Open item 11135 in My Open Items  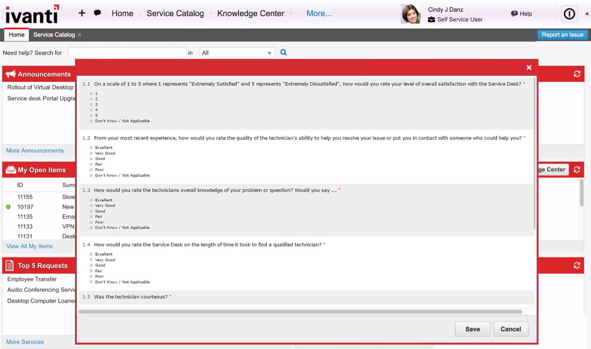click(25, 217)
